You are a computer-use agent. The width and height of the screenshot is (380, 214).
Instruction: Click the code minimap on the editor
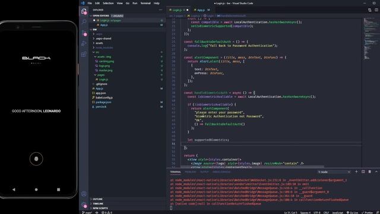tap(370, 38)
